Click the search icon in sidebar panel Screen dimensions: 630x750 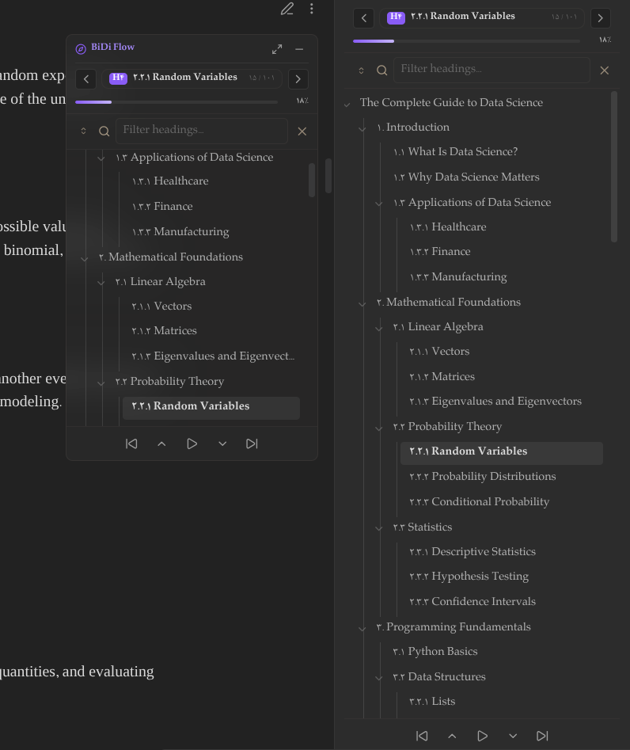382,70
